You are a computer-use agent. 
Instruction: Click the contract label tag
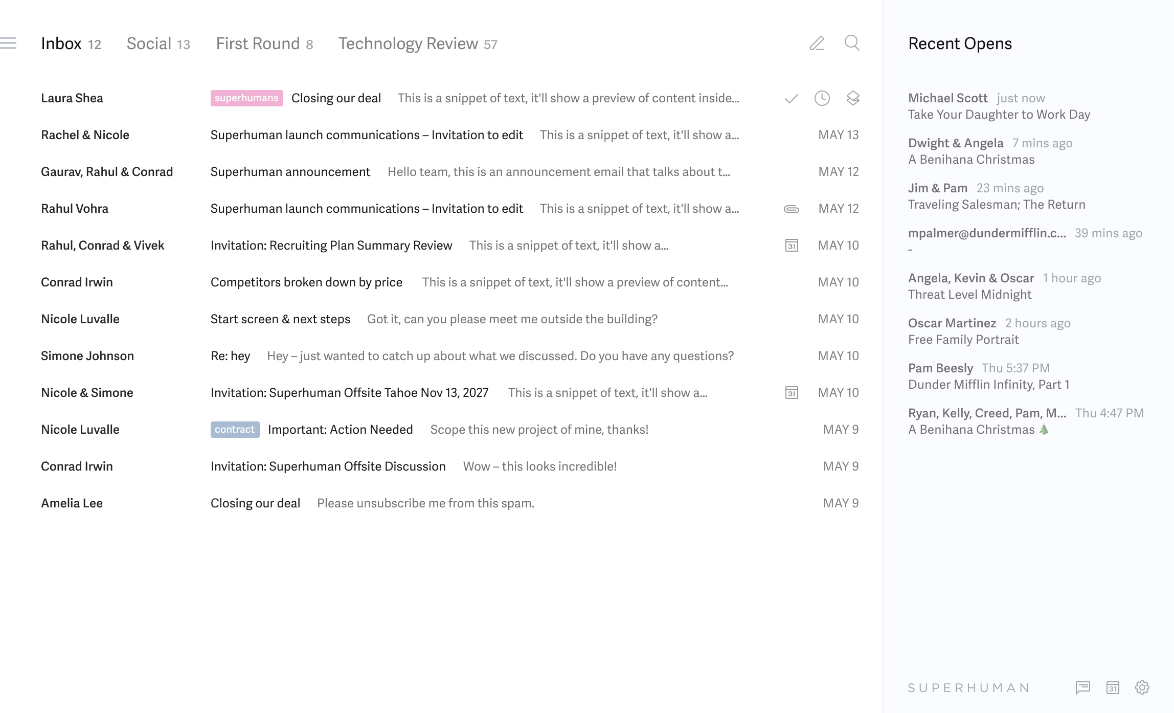pos(235,430)
